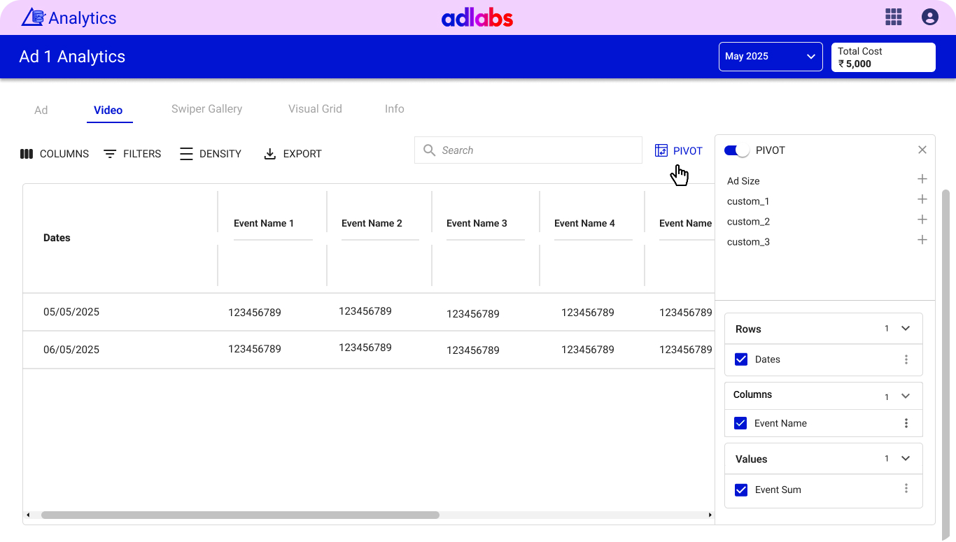Open three-dot menu for Dates row

906,359
